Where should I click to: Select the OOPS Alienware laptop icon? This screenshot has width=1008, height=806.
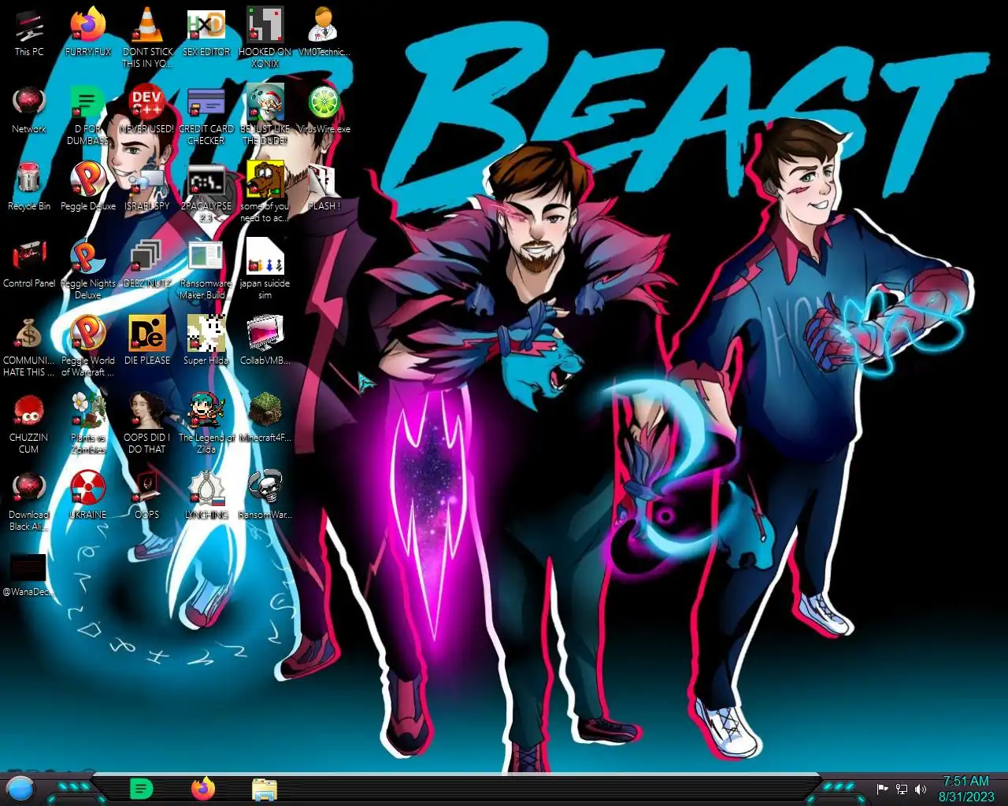(147, 496)
